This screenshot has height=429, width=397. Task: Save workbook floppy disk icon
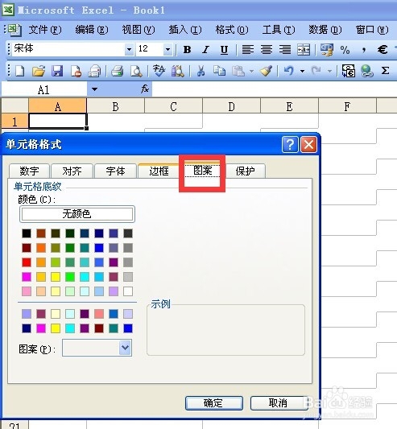click(x=57, y=71)
